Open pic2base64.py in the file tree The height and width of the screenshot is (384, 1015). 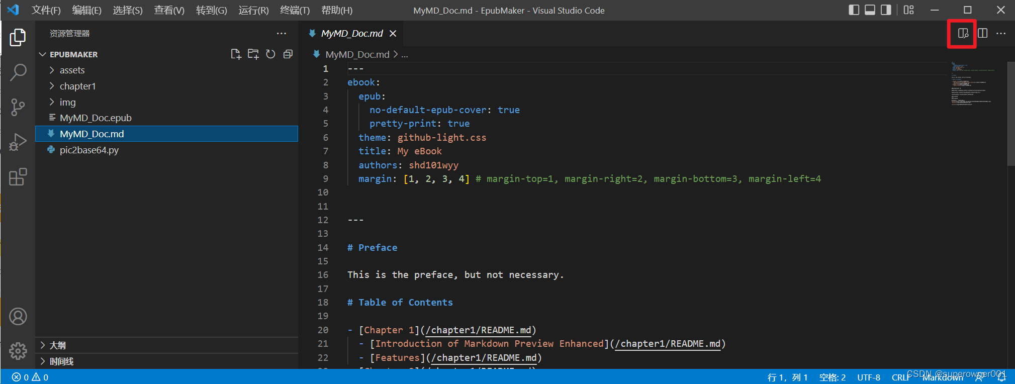coord(166,150)
